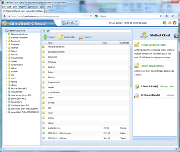This screenshot has height=152, width=180.
Task: Sort by the Name column header
Action: coord(61,43)
